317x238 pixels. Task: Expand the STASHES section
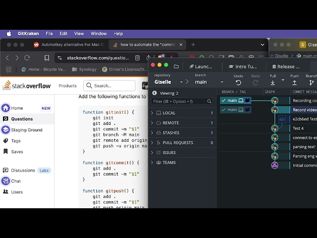pos(182,133)
